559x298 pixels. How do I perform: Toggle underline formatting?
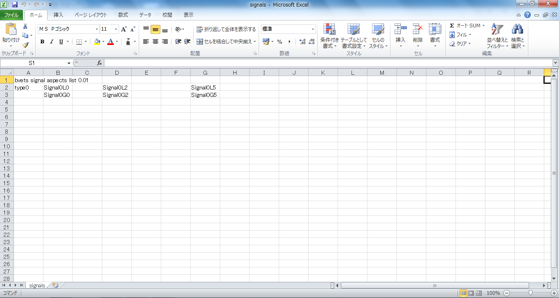61,42
